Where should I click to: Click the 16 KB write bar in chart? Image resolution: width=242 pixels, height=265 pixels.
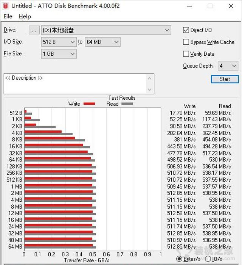tap(54, 145)
